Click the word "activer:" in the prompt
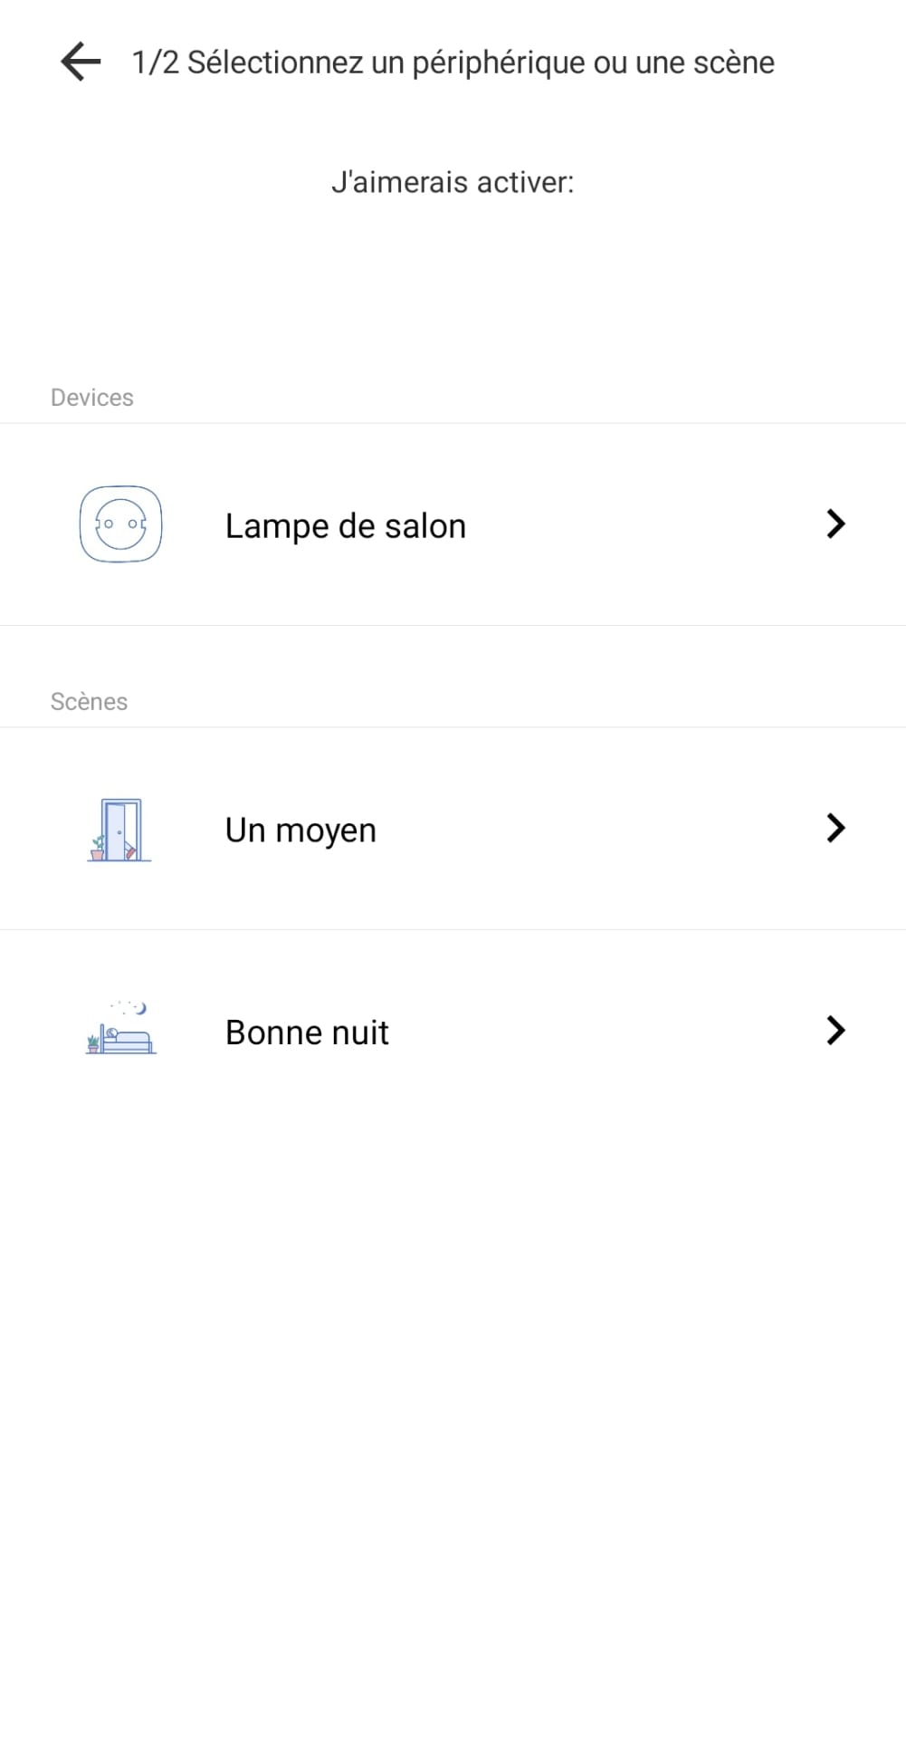The width and height of the screenshot is (906, 1739). click(x=525, y=182)
